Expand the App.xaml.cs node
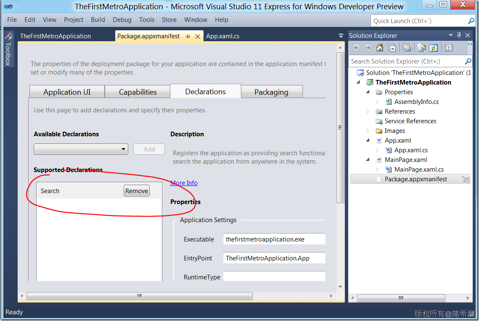The image size is (479, 321). coord(377,150)
